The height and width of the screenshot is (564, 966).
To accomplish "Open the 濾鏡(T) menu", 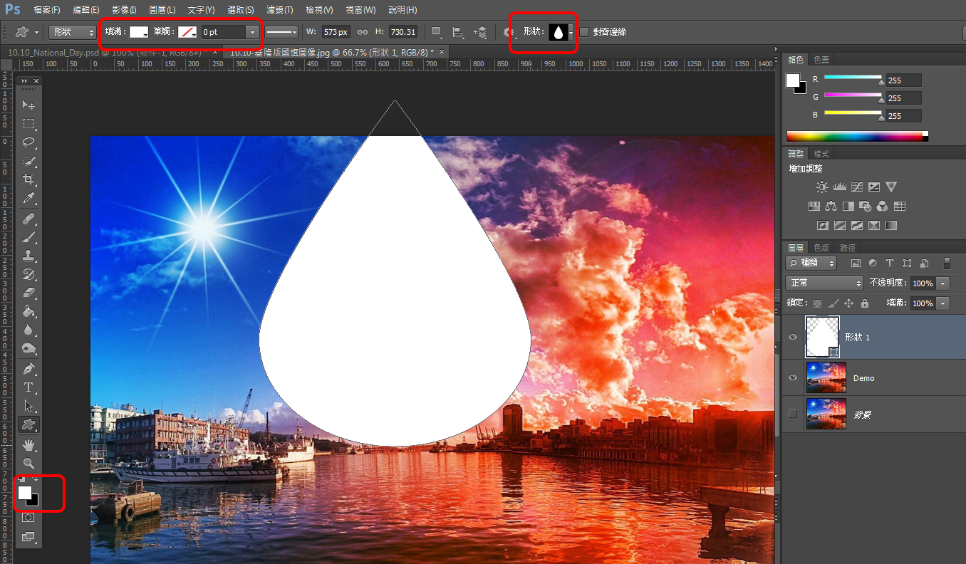I will 279,10.
